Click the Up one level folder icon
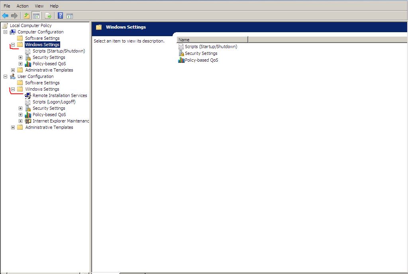Viewport: 408px width, 274px height. point(27,16)
